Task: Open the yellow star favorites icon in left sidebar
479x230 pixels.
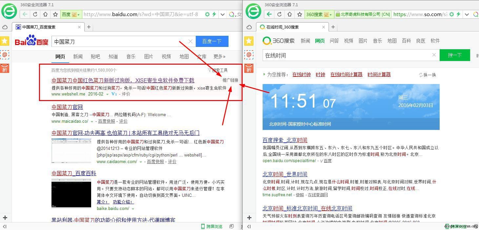Action: click(5, 41)
